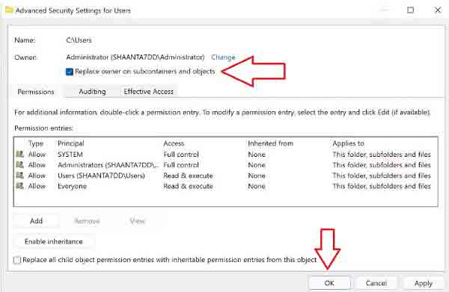The width and height of the screenshot is (449, 292).
Task: Select the Everyone entry's user group icon
Action: tap(19, 186)
